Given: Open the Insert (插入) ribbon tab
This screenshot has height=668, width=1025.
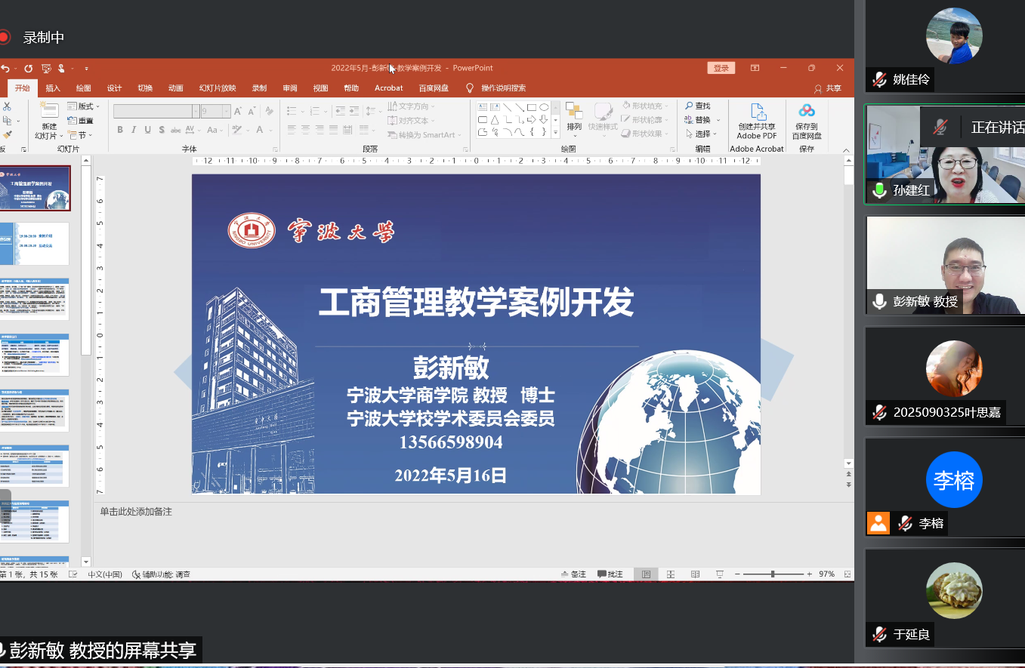Looking at the screenshot, I should pos(53,88).
